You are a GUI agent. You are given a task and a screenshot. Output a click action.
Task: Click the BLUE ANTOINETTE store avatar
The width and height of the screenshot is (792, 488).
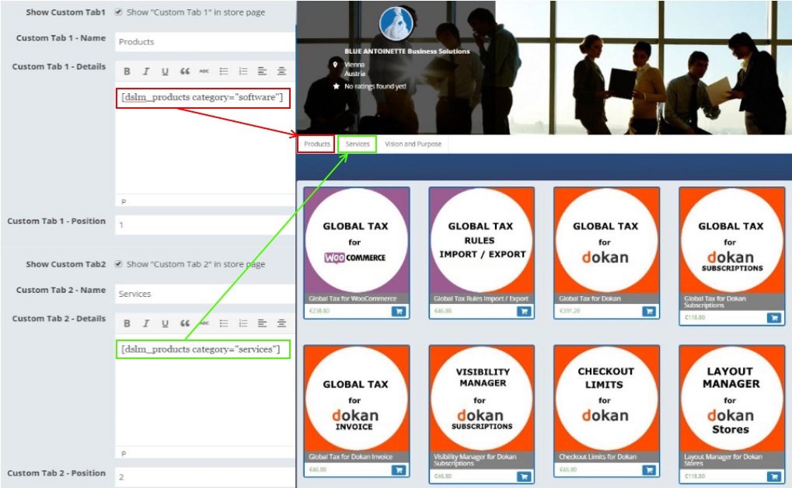[396, 23]
